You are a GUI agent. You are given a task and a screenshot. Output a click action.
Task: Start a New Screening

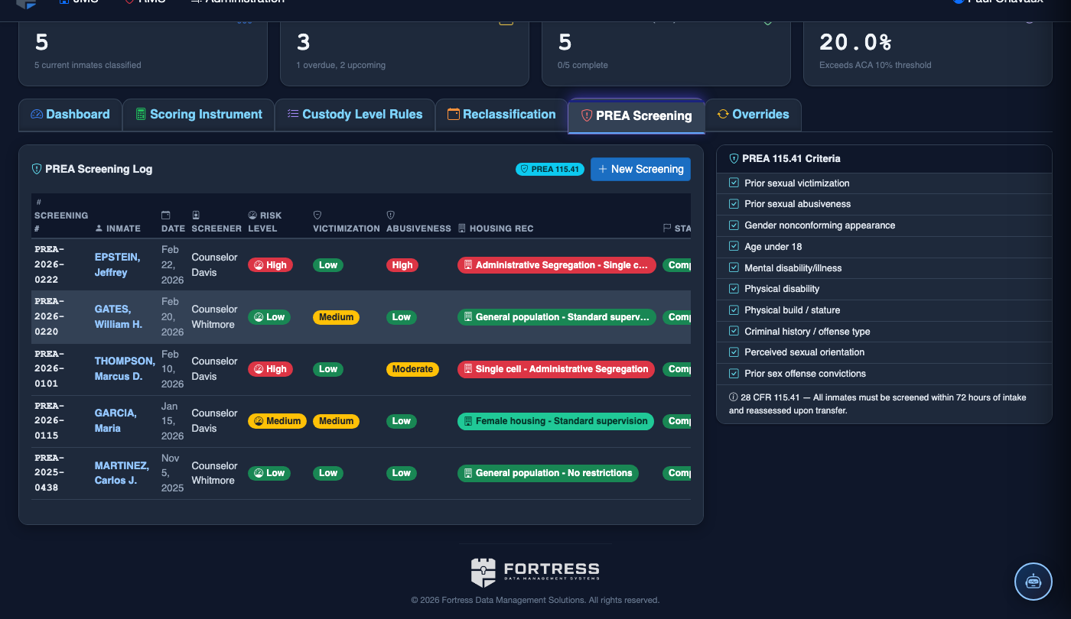tap(640, 169)
